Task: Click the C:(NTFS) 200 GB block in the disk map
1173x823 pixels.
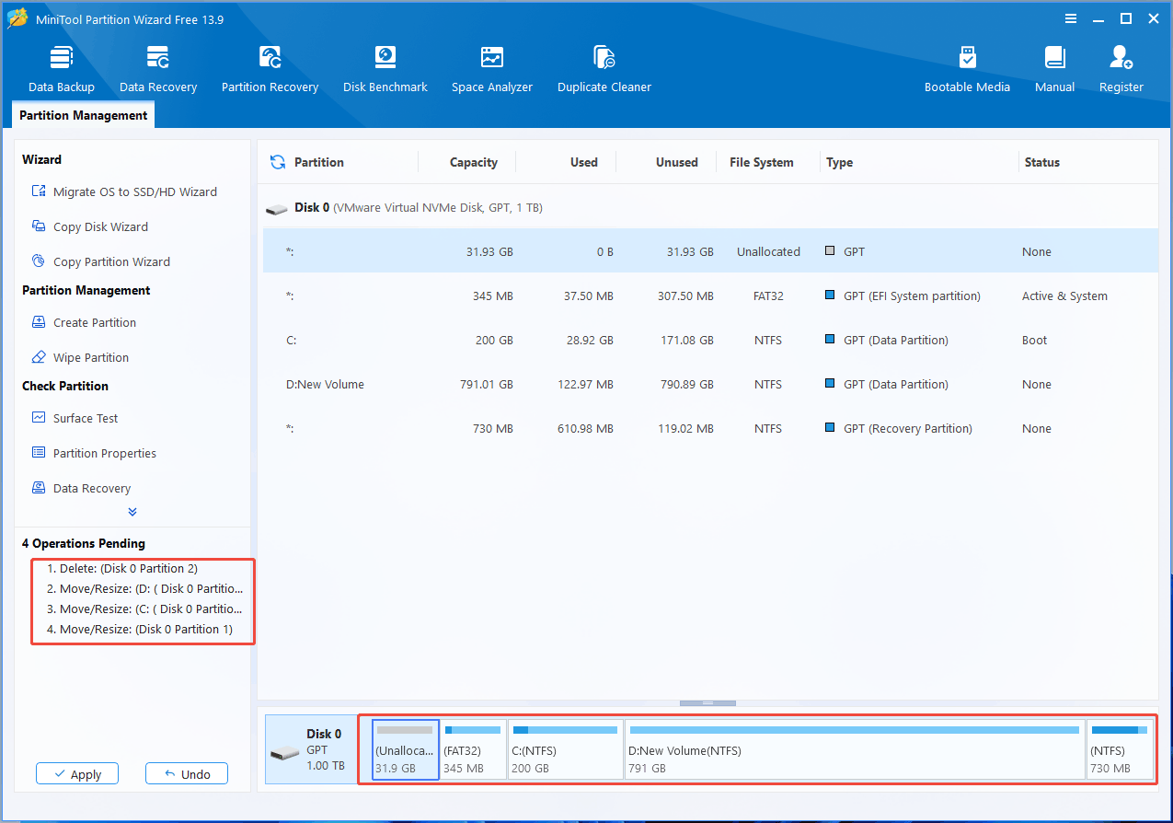Action: [x=566, y=749]
